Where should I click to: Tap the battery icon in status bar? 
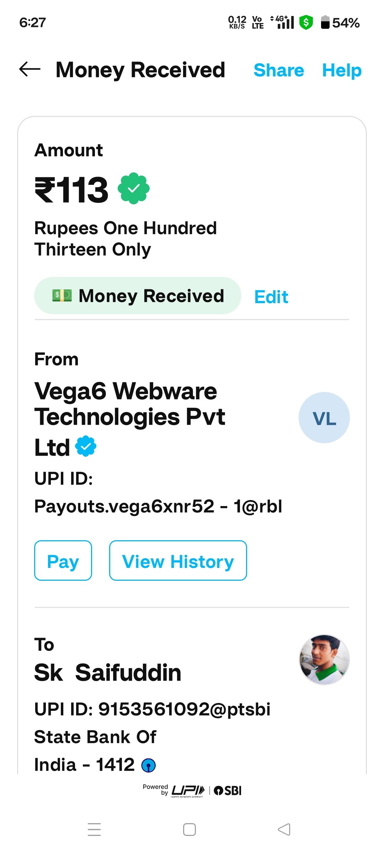point(325,23)
